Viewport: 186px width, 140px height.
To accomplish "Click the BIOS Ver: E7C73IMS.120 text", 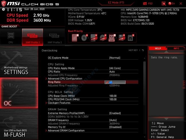I will click(135, 20).
